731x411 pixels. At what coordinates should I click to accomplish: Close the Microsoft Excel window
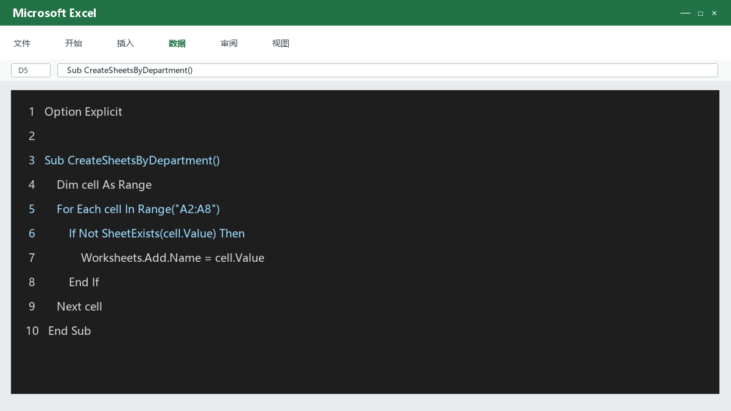coord(715,13)
